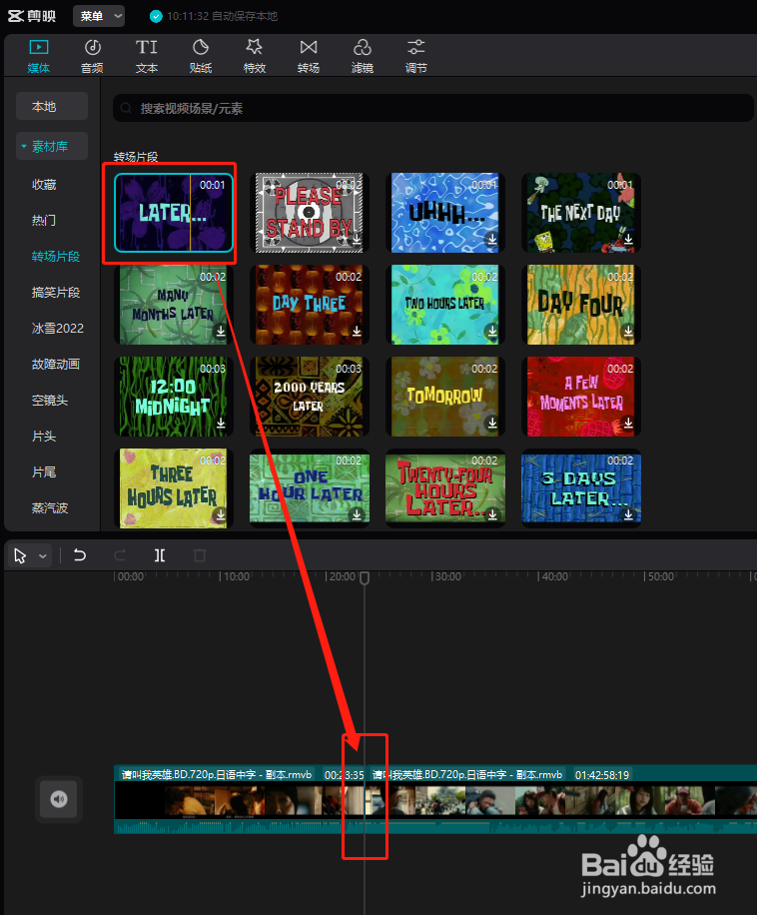This screenshot has height=915, width=757.
Task: Download THREE HOURS LATER clip
Action: point(221,514)
